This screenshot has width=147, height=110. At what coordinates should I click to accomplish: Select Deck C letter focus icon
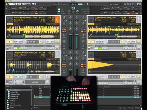(x=57, y=54)
